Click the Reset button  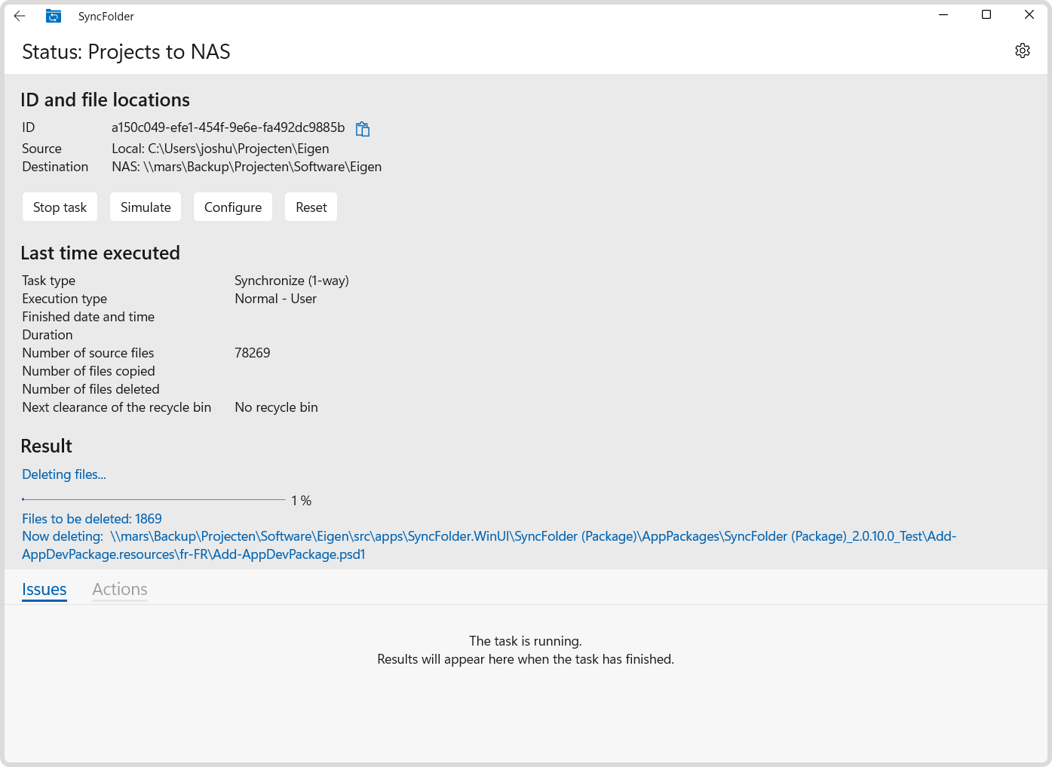[x=311, y=207]
